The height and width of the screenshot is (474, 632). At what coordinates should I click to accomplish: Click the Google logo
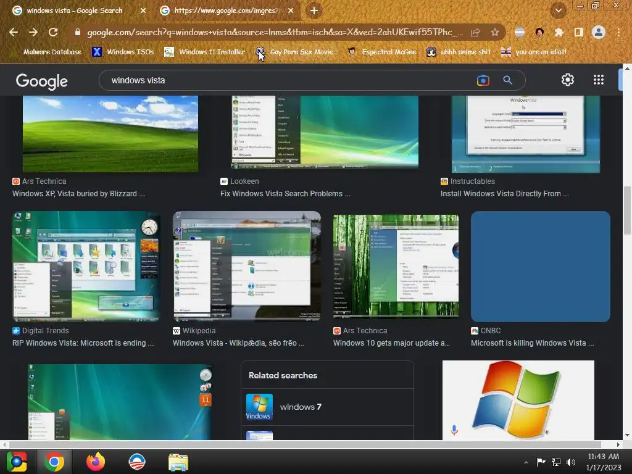coord(41,81)
